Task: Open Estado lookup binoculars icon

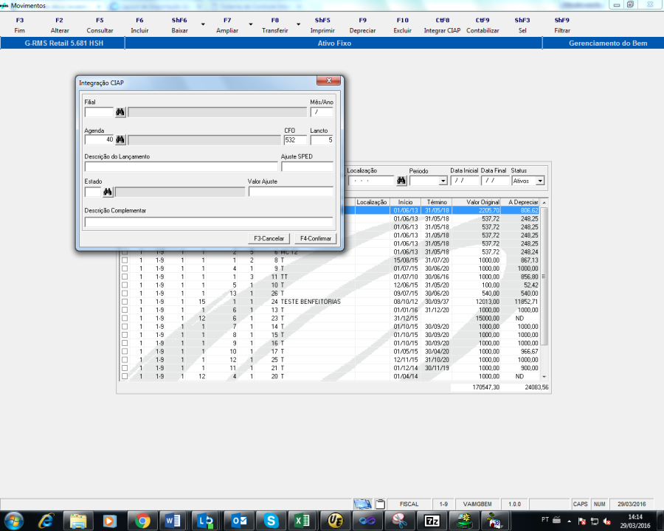Action: coord(108,192)
